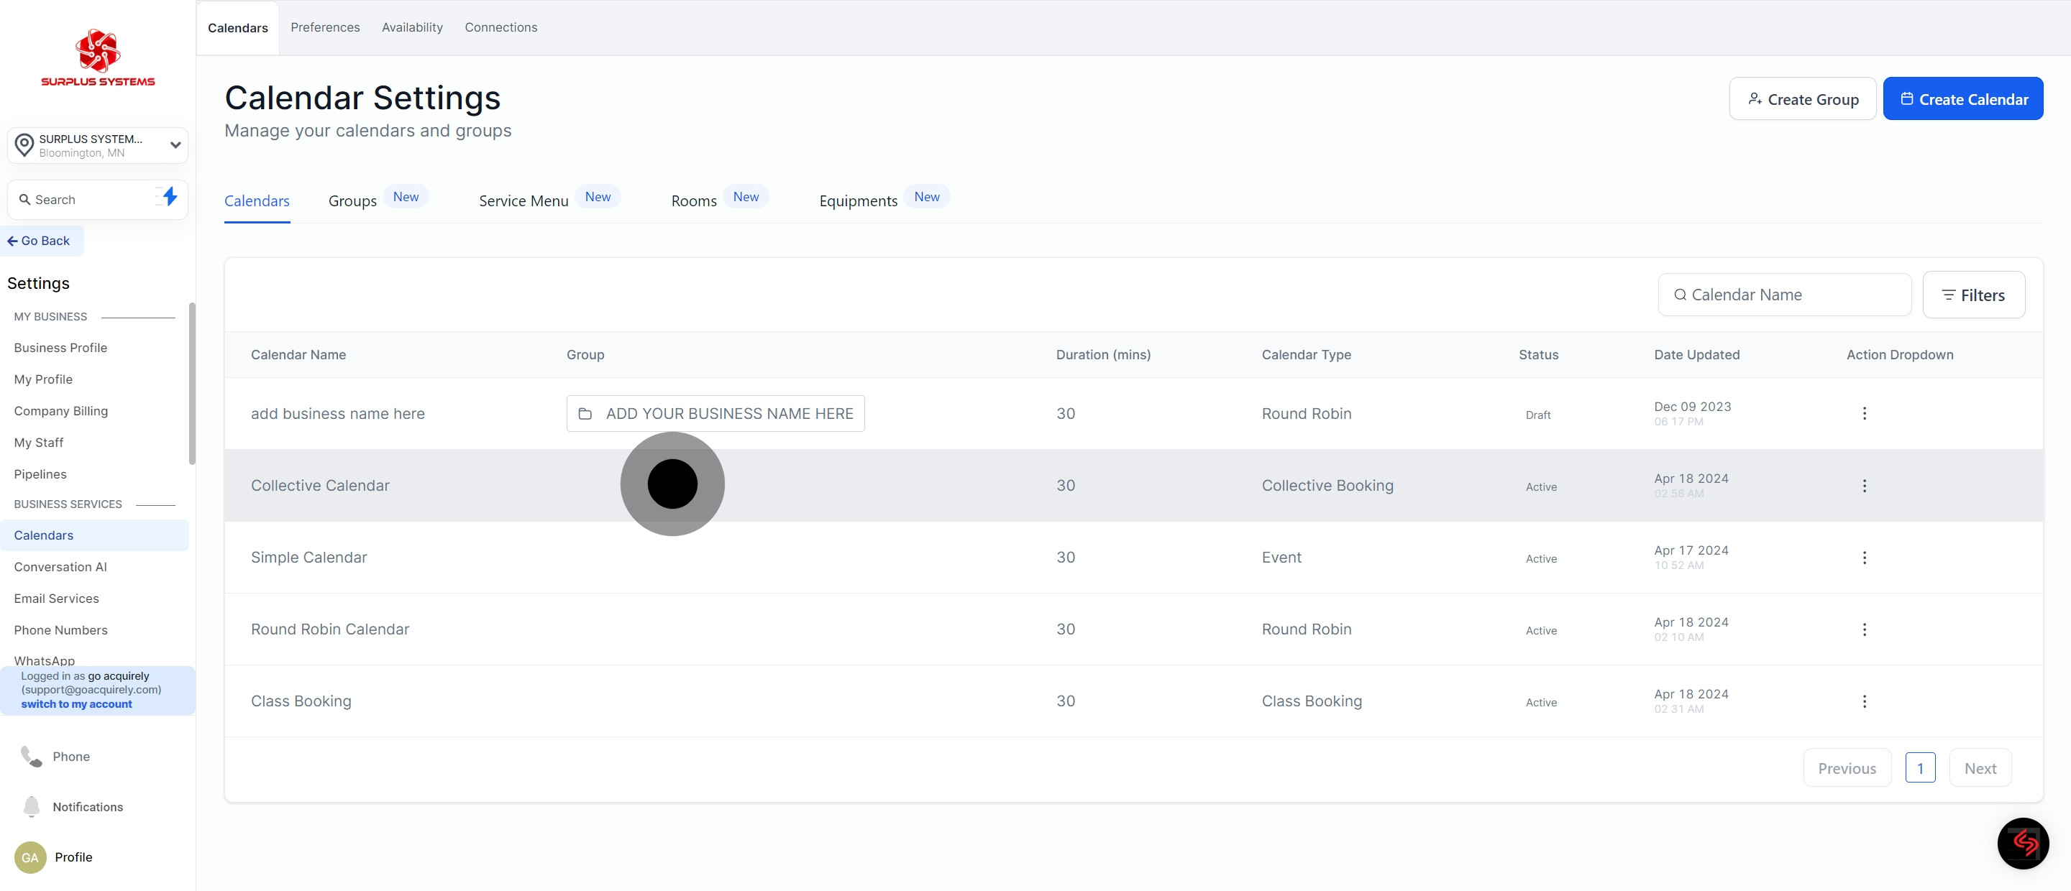This screenshot has height=891, width=2071.
Task: Open the Availability top tab
Action: click(x=411, y=27)
